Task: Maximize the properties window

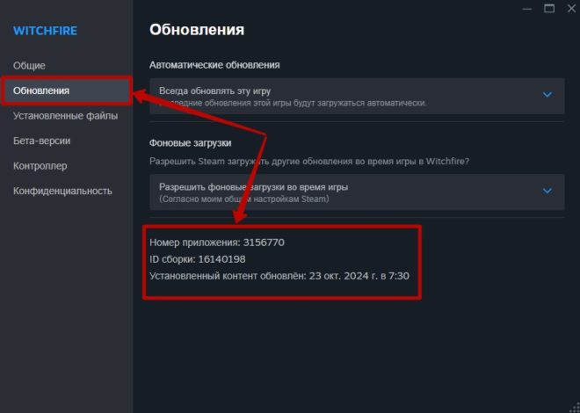Action: coord(549,9)
